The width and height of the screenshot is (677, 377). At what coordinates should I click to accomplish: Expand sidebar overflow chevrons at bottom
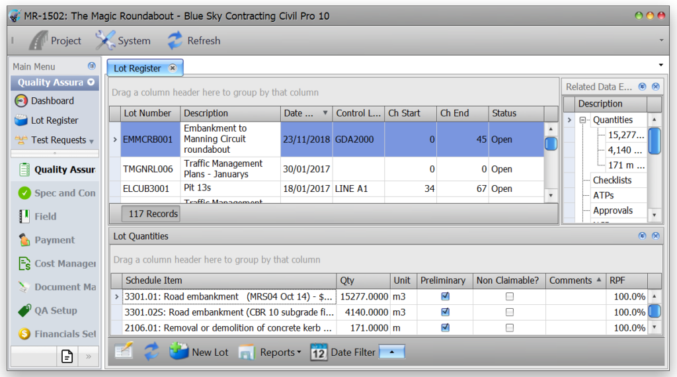click(x=89, y=356)
